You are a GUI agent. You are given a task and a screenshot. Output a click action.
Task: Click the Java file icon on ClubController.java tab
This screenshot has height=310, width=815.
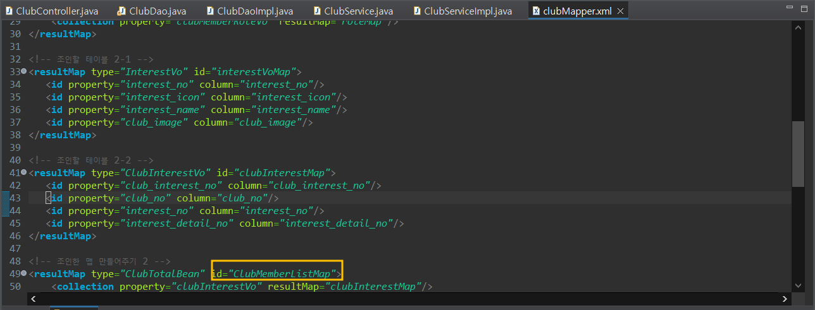coord(9,11)
